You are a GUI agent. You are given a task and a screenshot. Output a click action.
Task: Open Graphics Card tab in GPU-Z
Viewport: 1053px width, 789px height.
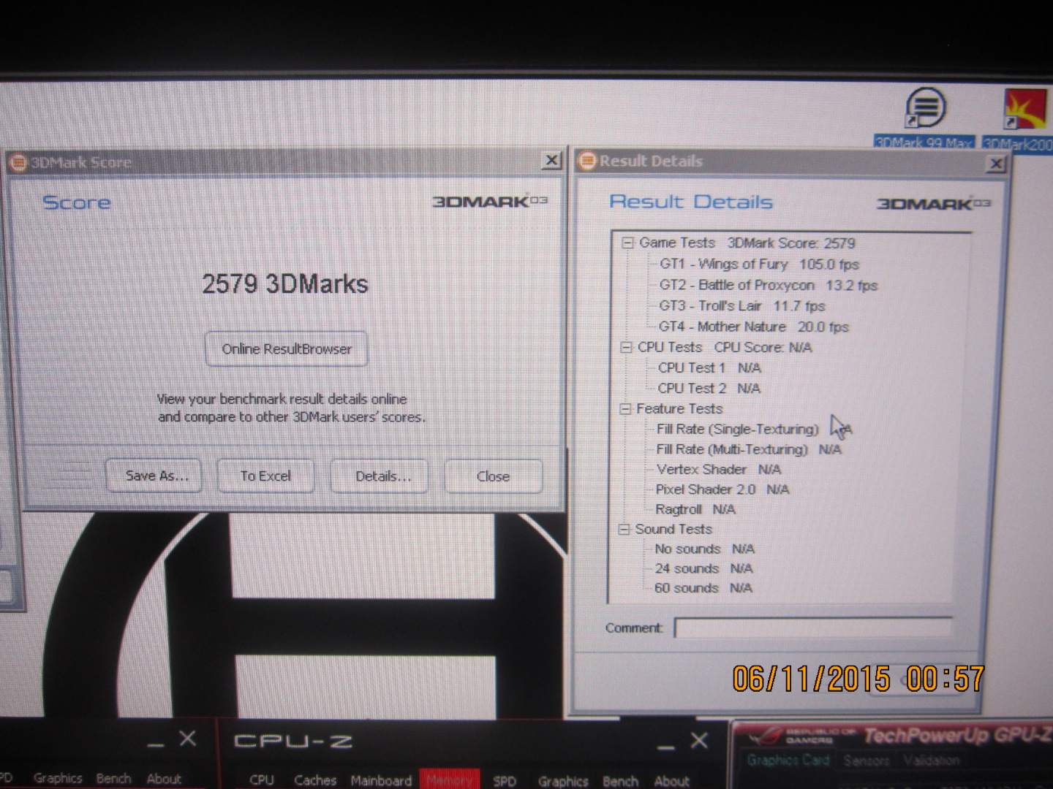tap(788, 761)
